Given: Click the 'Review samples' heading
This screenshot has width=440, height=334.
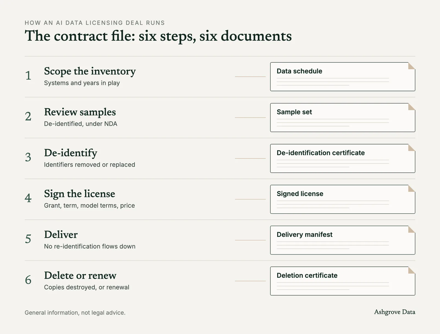Looking at the screenshot, I should (80, 112).
